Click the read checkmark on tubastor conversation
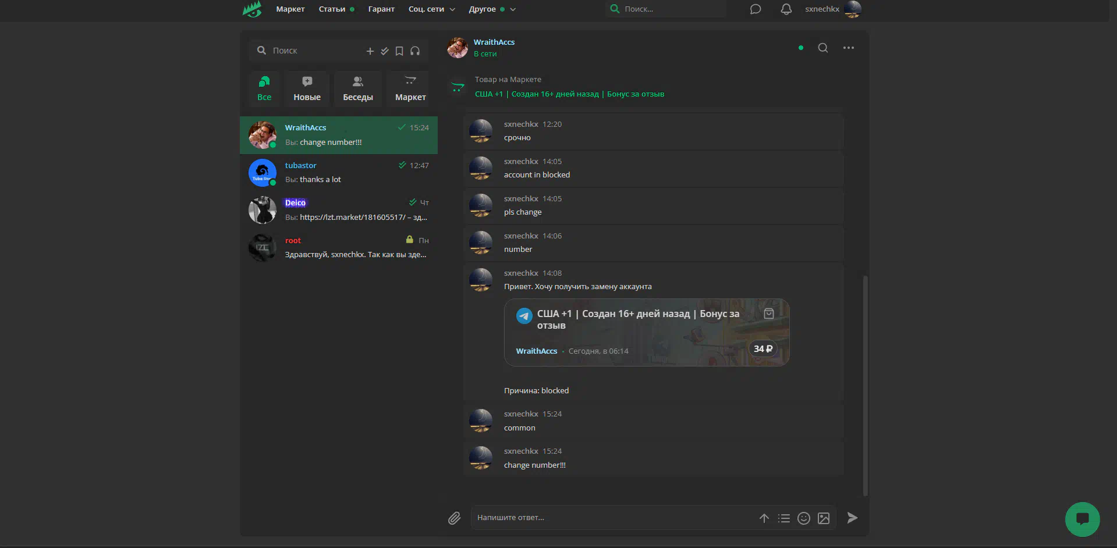1117x548 pixels. [402, 165]
